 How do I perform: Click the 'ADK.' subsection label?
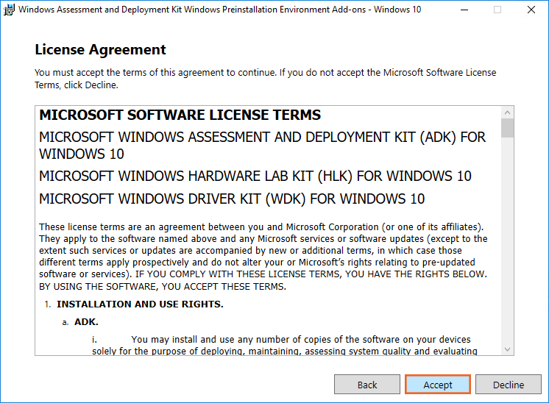click(86, 322)
